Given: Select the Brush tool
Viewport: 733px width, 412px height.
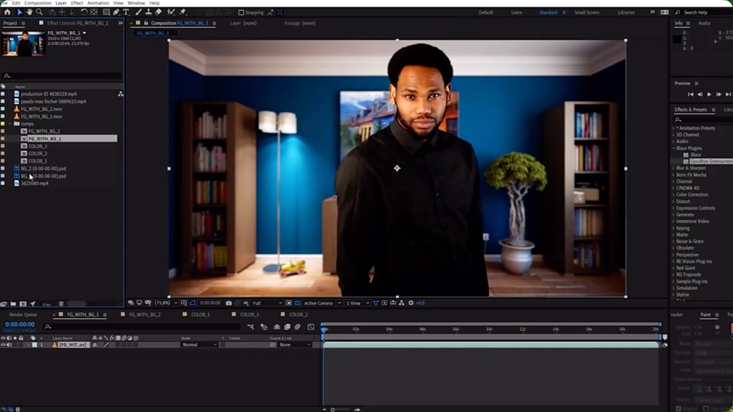Looking at the screenshot, I should 139,12.
